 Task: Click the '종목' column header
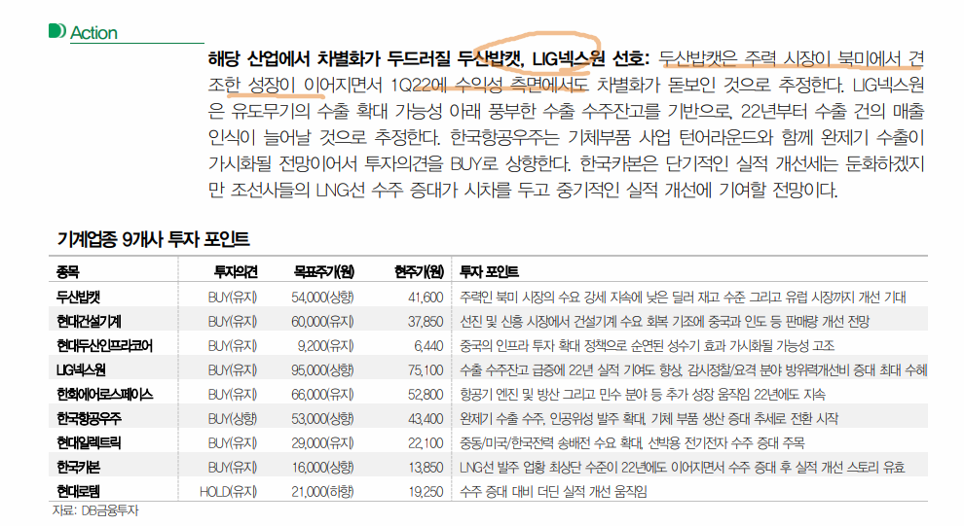point(67,272)
